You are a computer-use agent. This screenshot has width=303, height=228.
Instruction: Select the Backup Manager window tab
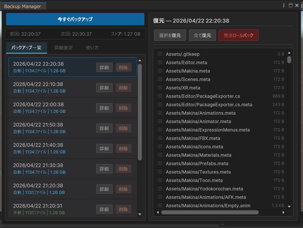[x=24, y=6]
